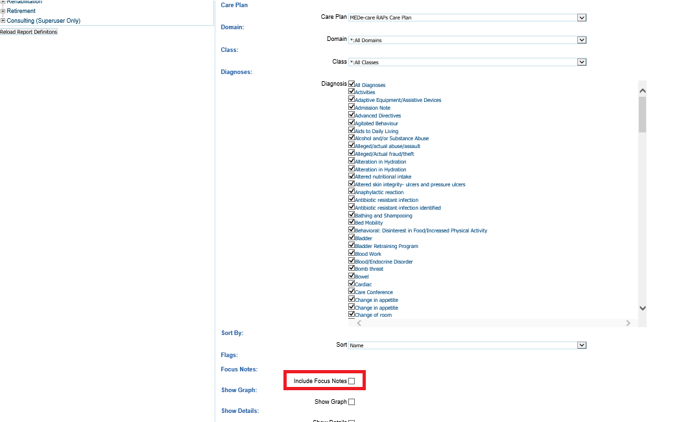Uncheck the Admission Note checkbox

pyautogui.click(x=352, y=108)
